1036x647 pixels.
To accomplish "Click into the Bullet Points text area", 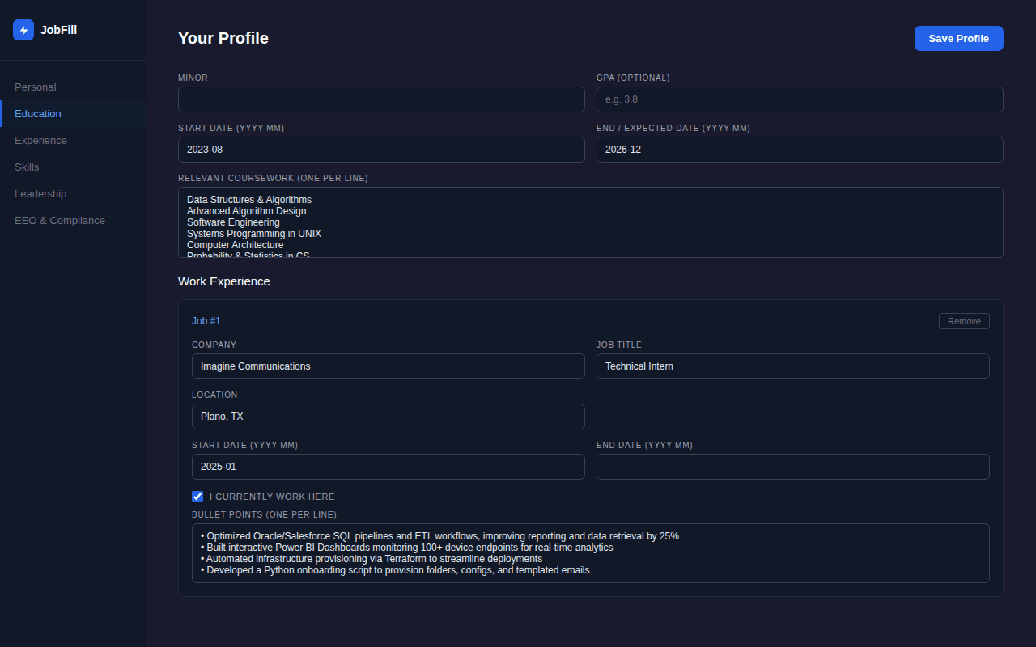I will point(590,553).
